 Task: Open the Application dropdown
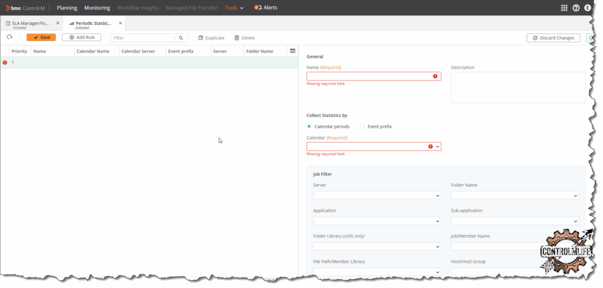coord(437,221)
